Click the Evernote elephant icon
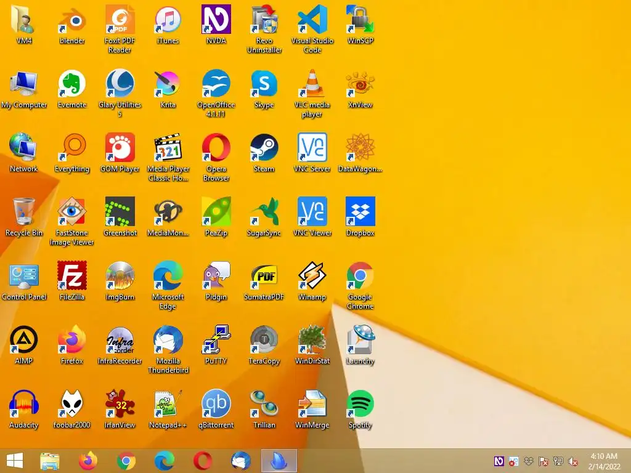The image size is (631, 473). (72, 83)
